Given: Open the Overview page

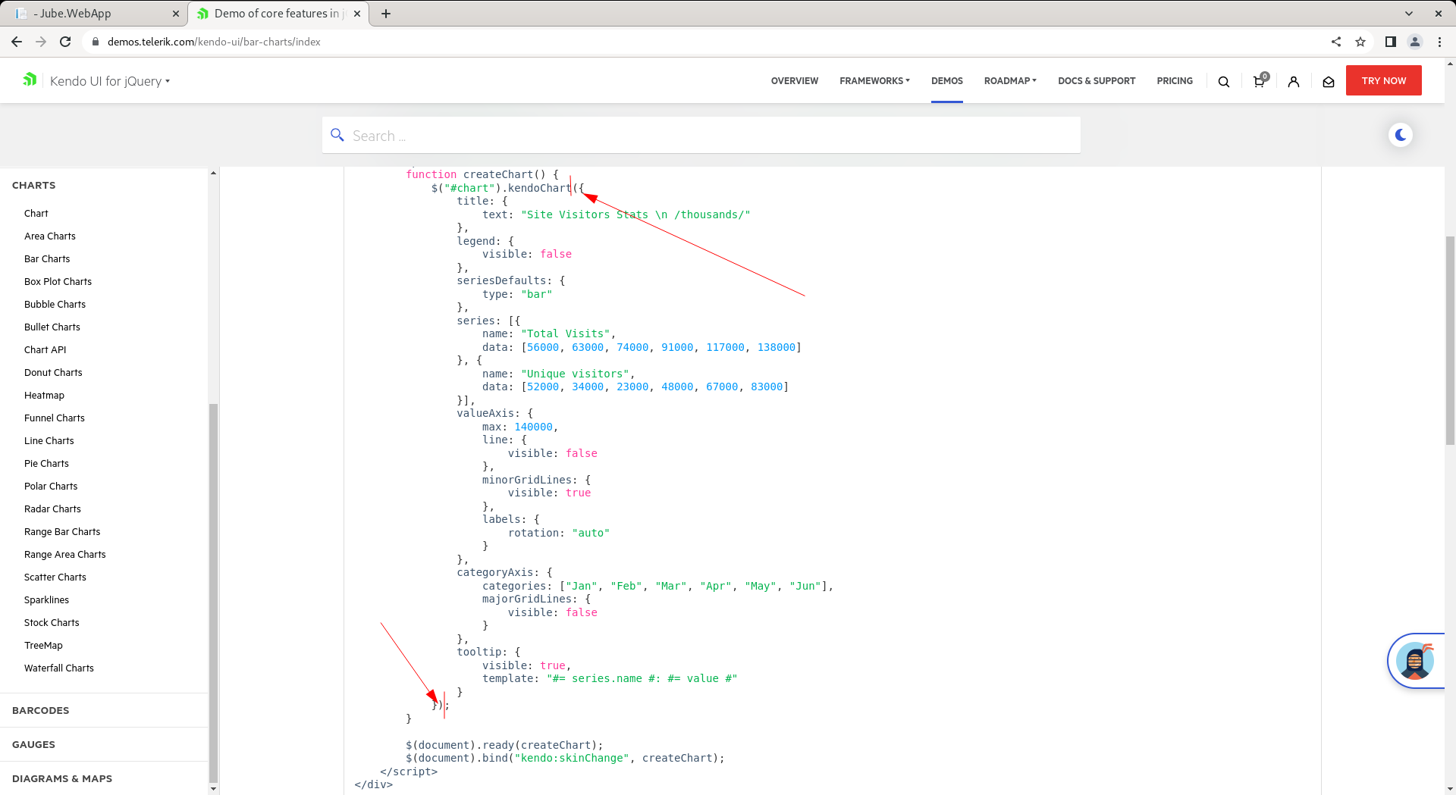Looking at the screenshot, I should click(794, 81).
